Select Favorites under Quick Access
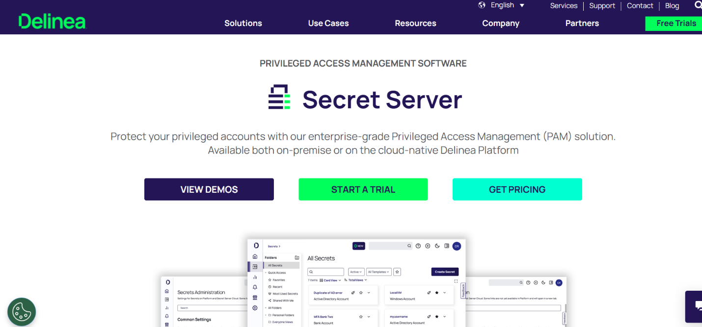This screenshot has width=702, height=327. [x=279, y=280]
